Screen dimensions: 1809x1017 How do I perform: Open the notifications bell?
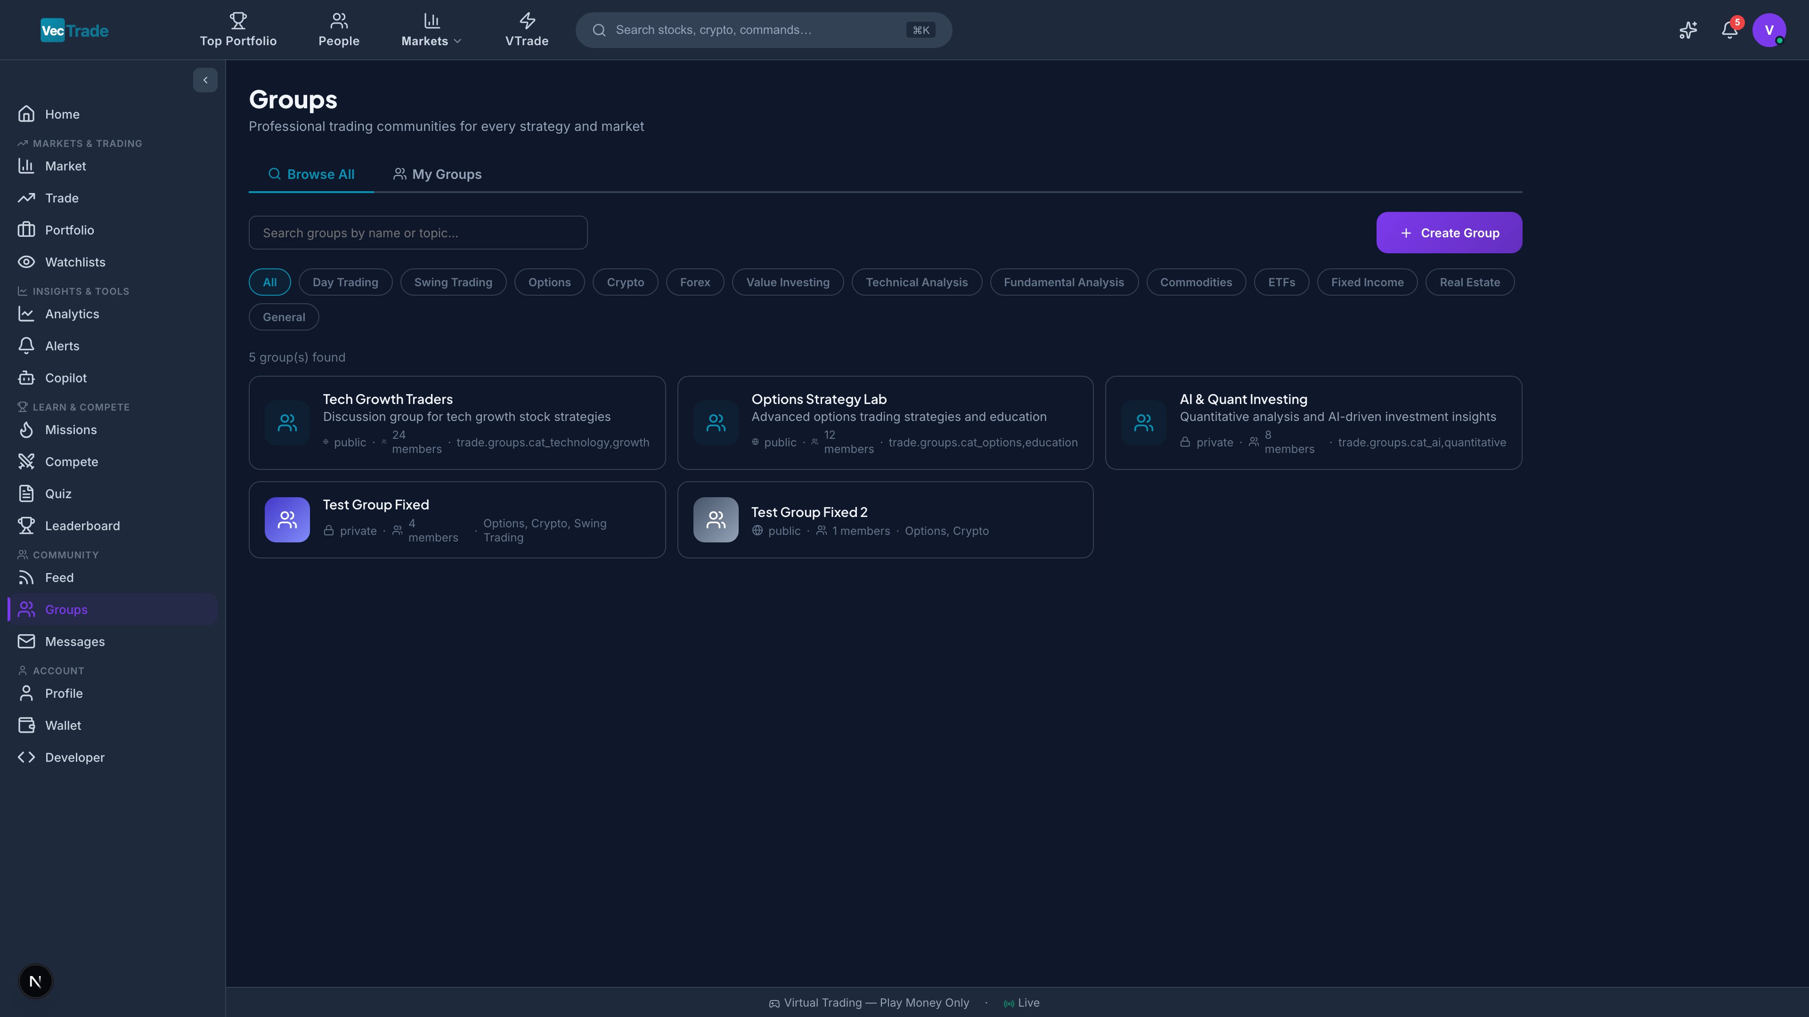(1730, 30)
